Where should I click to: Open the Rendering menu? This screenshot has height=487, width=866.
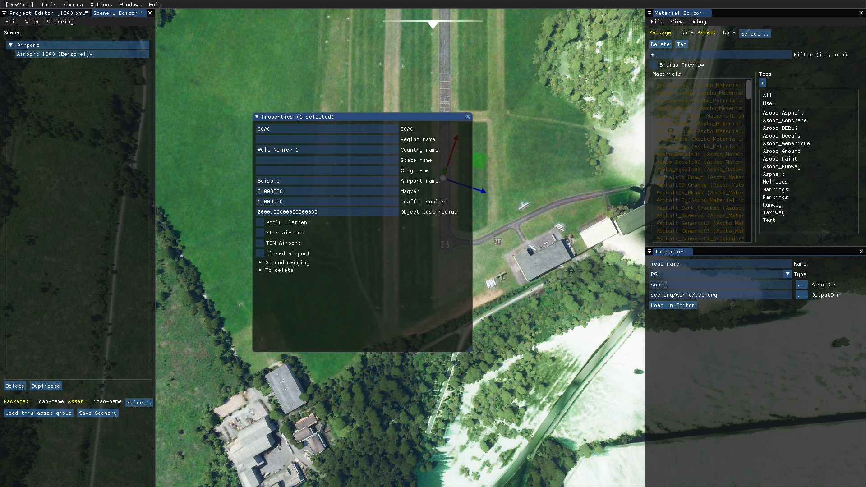59,22
